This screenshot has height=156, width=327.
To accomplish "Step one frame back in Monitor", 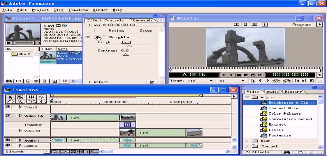I will click(224, 75).
